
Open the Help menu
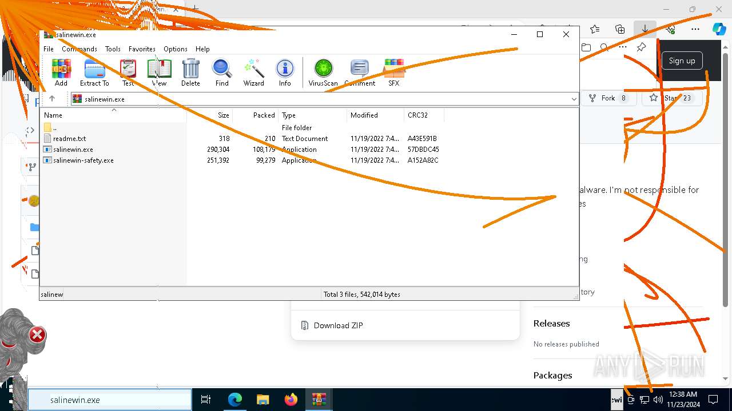(x=202, y=49)
